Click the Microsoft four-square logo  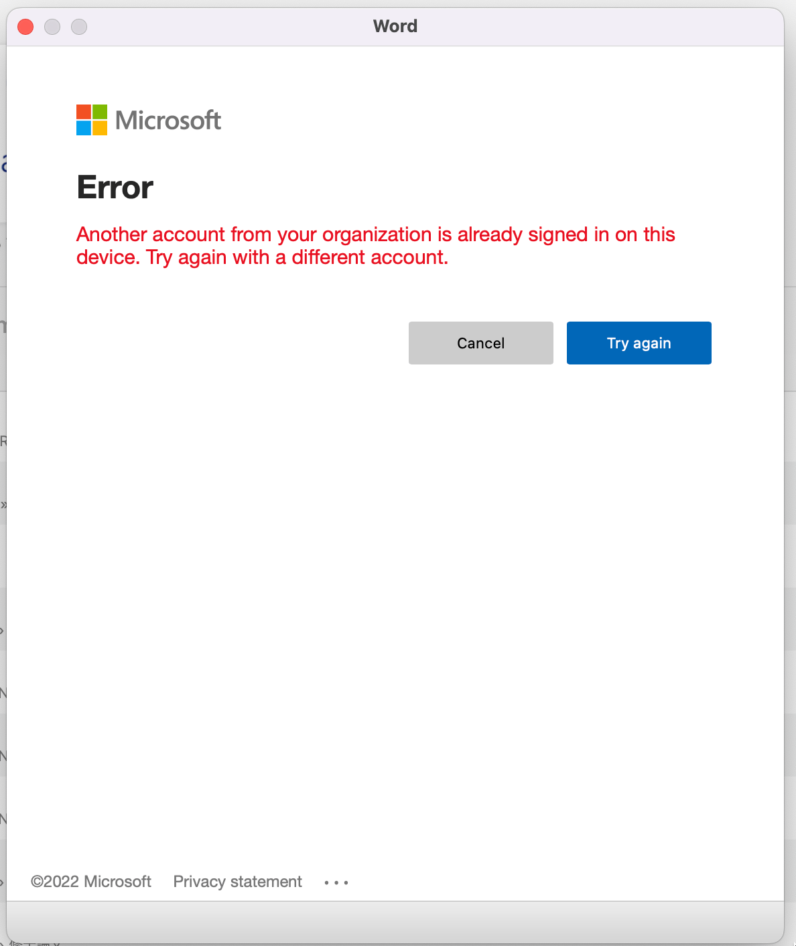point(90,119)
